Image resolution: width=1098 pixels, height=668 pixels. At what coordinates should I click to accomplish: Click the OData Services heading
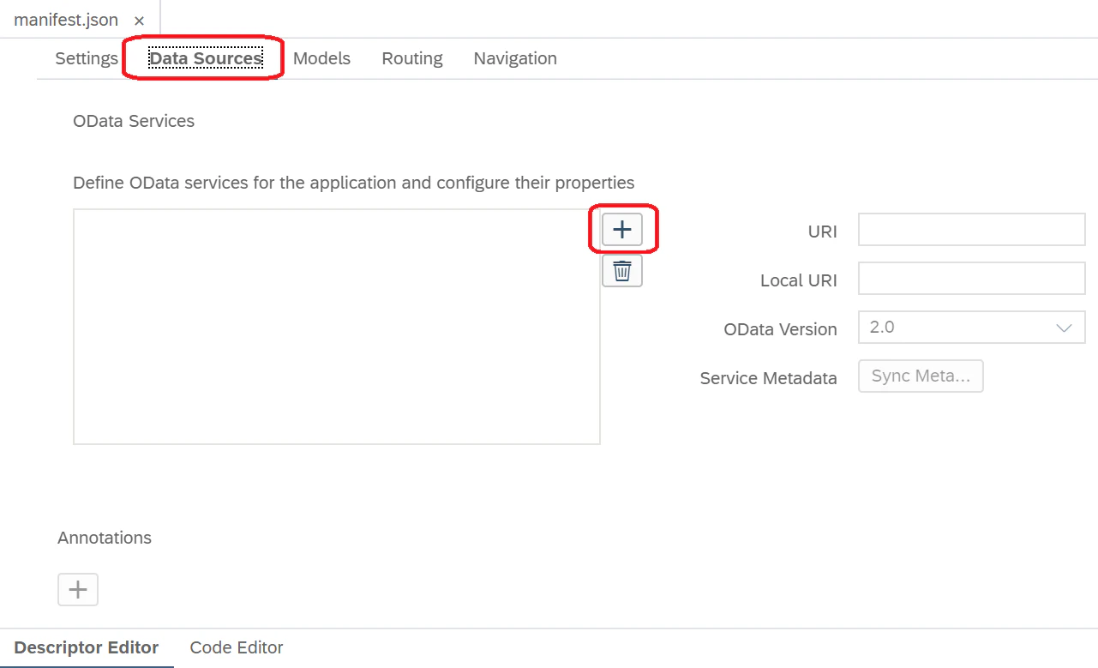(134, 121)
